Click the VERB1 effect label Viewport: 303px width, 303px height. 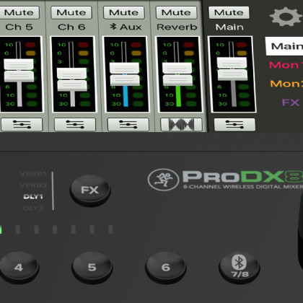tap(33, 174)
